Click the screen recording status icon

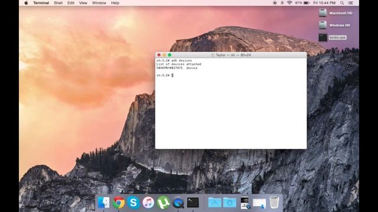[275, 3]
